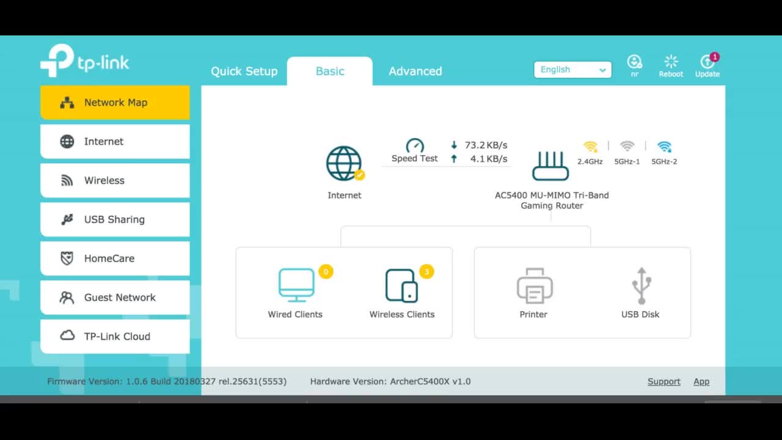Open the Support link
The image size is (782, 440).
tap(664, 381)
